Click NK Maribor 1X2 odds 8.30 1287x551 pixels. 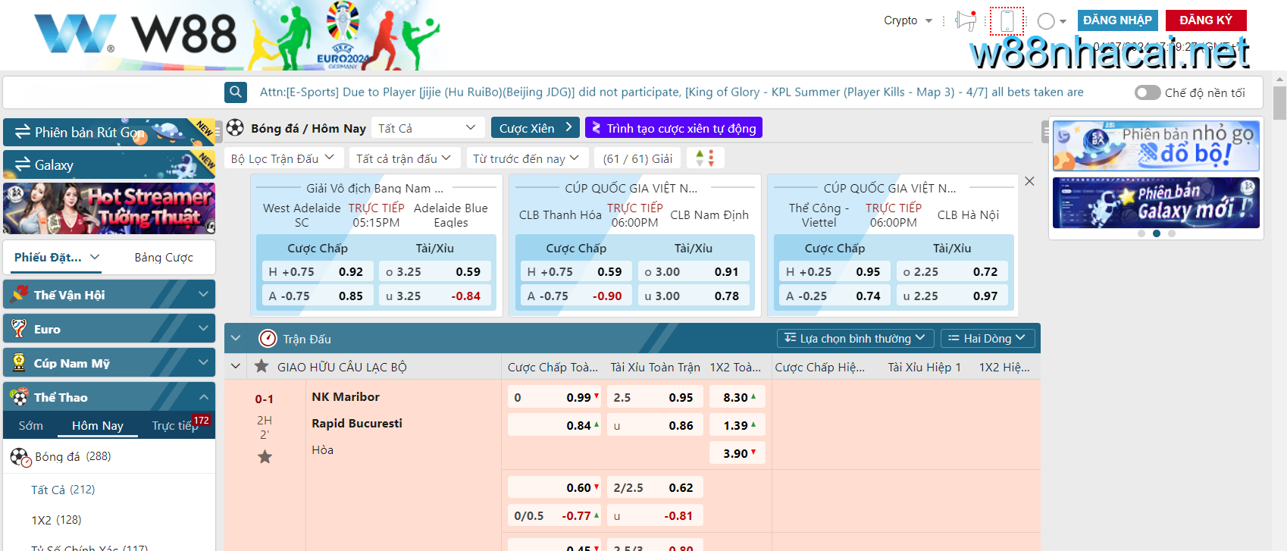[x=737, y=397]
